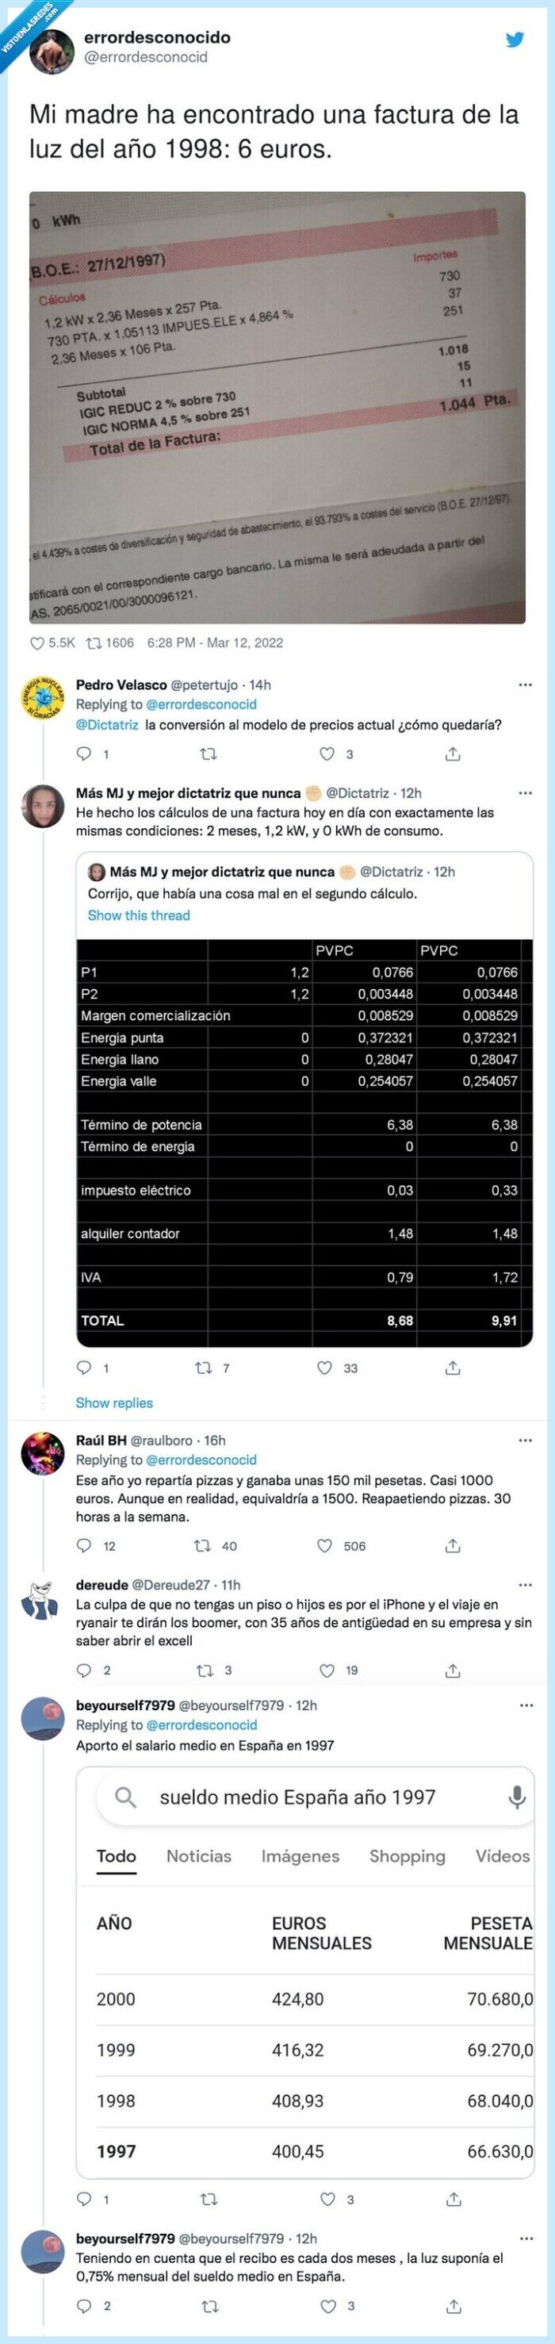Select the Imágenes search tab
This screenshot has height=2344, width=555.
pyautogui.click(x=300, y=1856)
